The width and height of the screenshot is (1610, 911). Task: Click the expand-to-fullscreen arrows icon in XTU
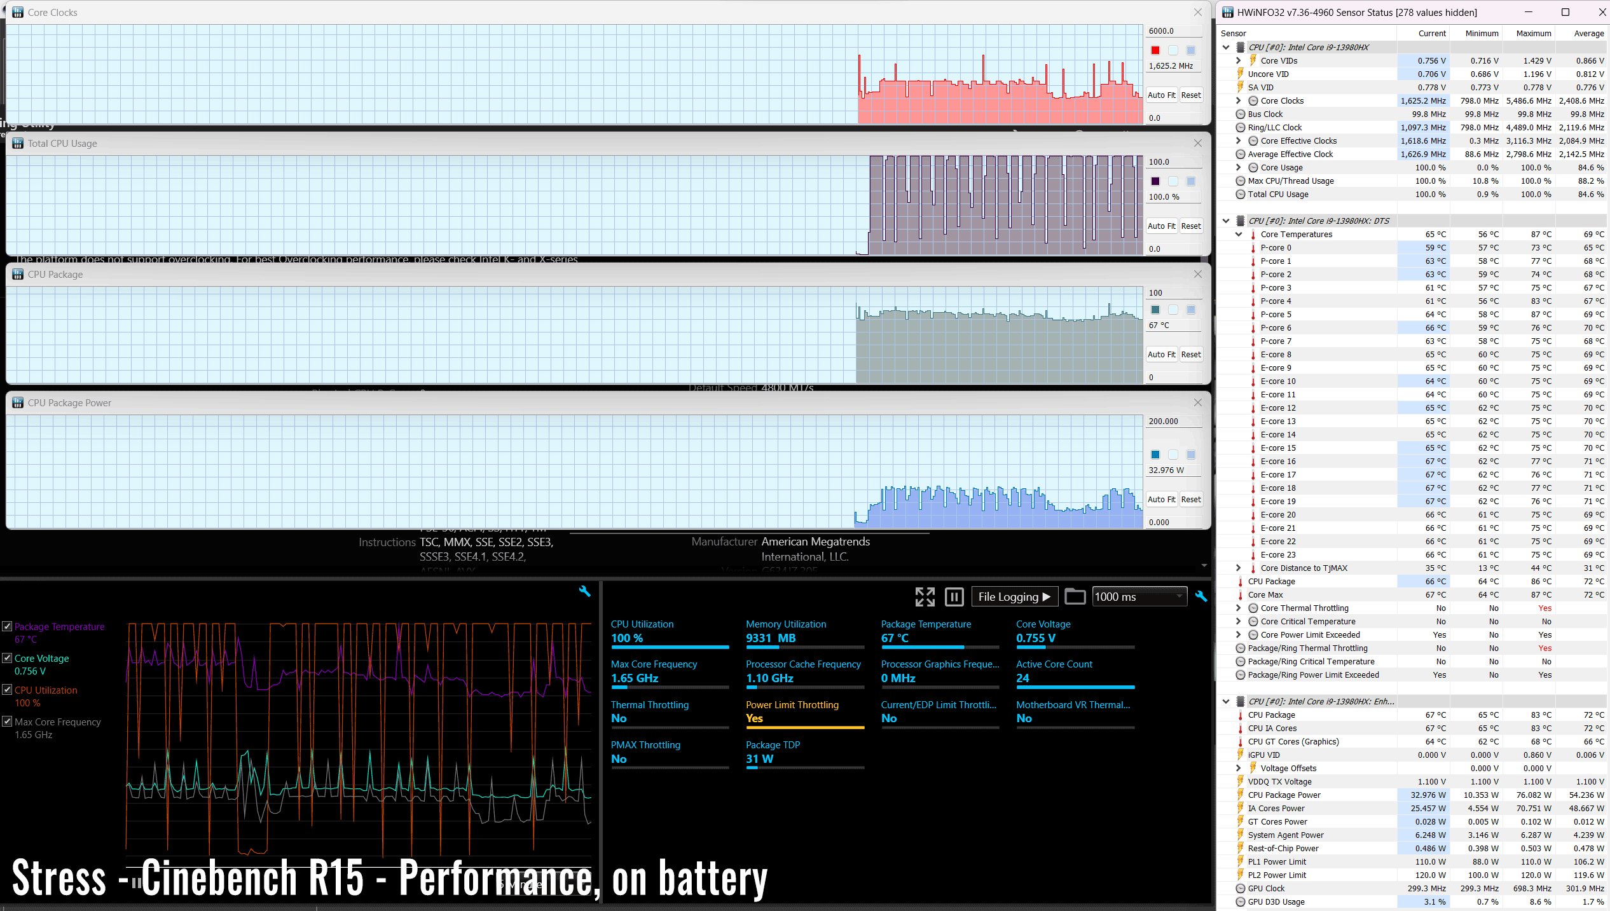pyautogui.click(x=925, y=596)
